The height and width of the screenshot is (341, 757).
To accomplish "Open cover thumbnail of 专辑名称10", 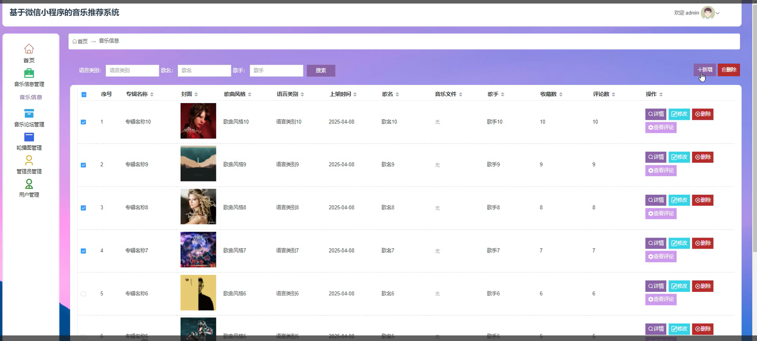I will pyautogui.click(x=198, y=121).
